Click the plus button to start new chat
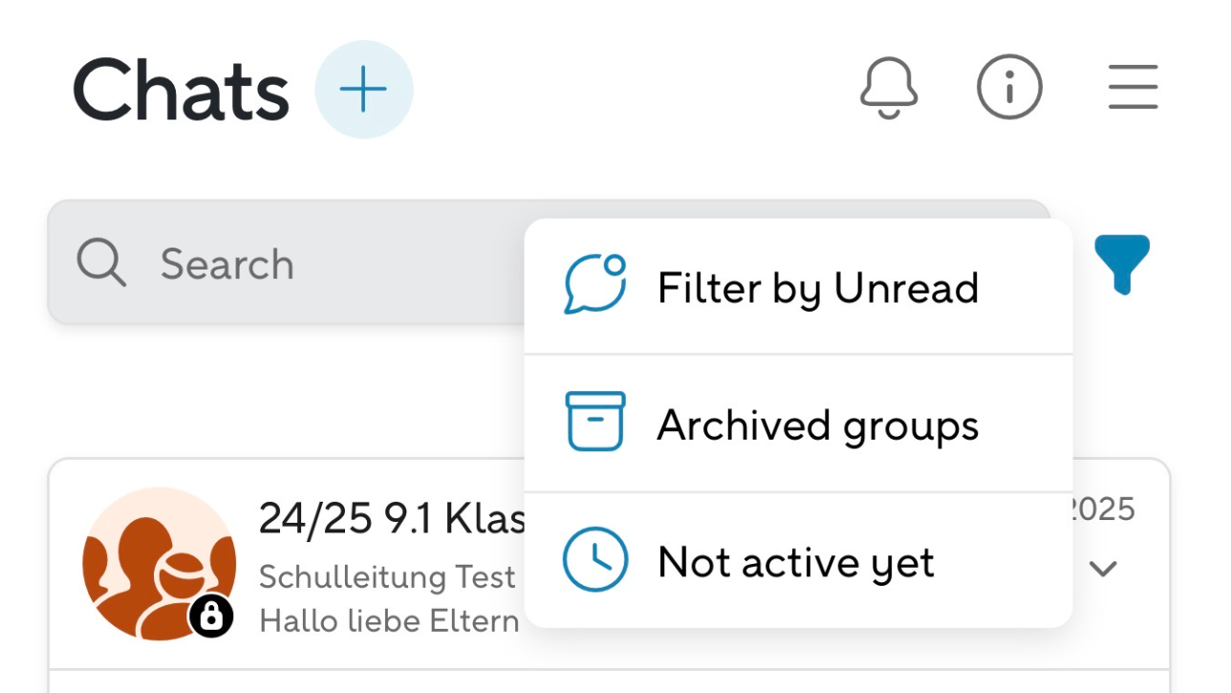 364,90
